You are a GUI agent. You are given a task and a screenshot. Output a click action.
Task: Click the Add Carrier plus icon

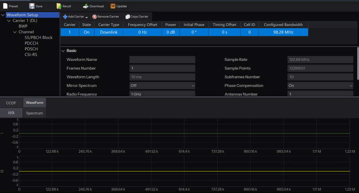pyautogui.click(x=65, y=17)
